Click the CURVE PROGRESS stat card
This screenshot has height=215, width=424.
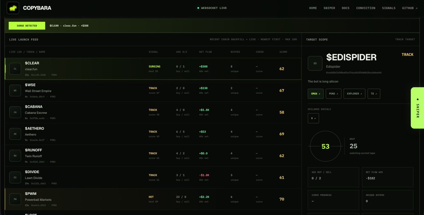[x=334, y=200]
